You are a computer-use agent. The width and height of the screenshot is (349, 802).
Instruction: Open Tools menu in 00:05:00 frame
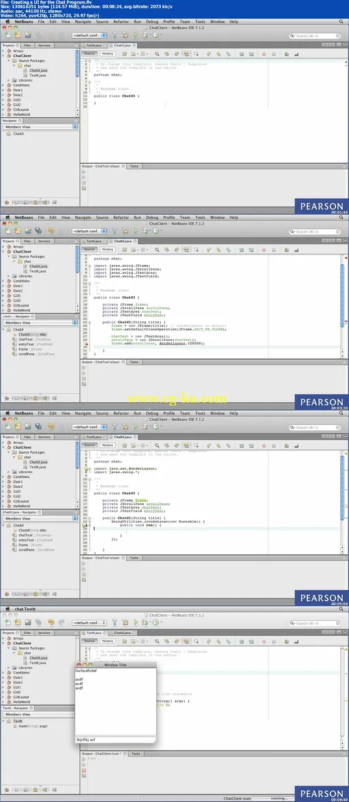(200, 413)
